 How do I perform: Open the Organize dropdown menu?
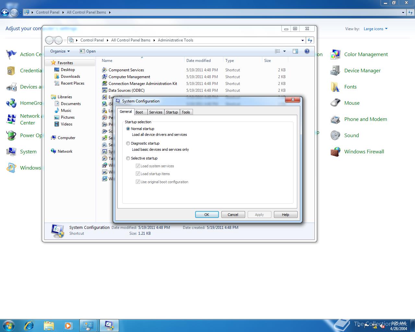[x=60, y=51]
